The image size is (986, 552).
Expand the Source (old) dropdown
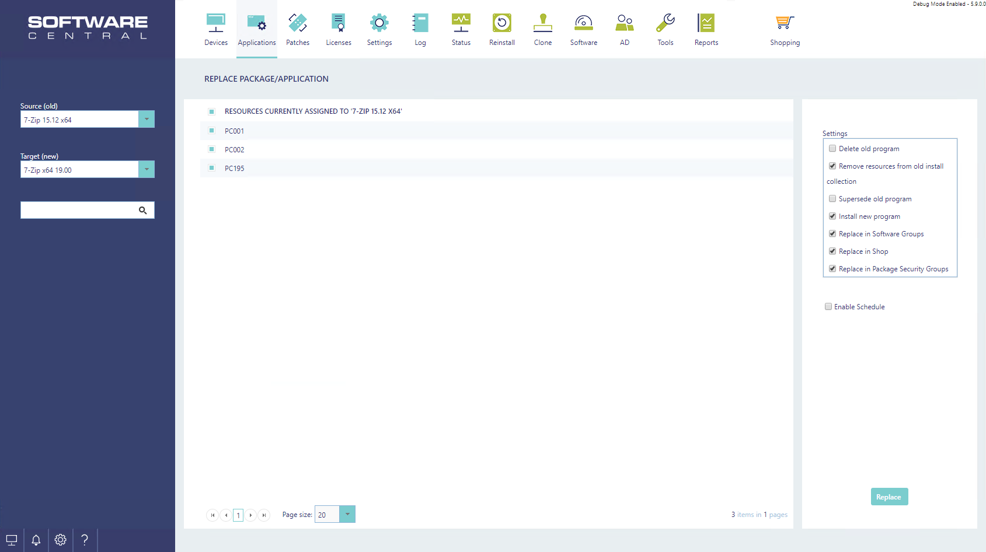coord(147,120)
